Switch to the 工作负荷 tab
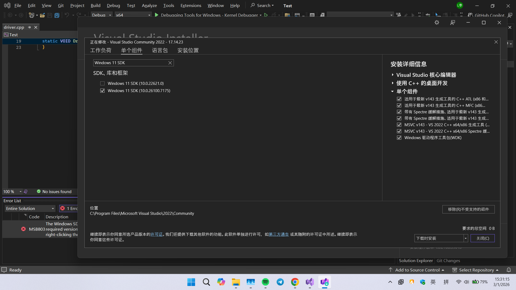 tap(101, 50)
